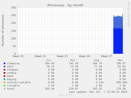Click sleeping current value 184.04
This screenshot has width=131, height=98.
click(50, 63)
